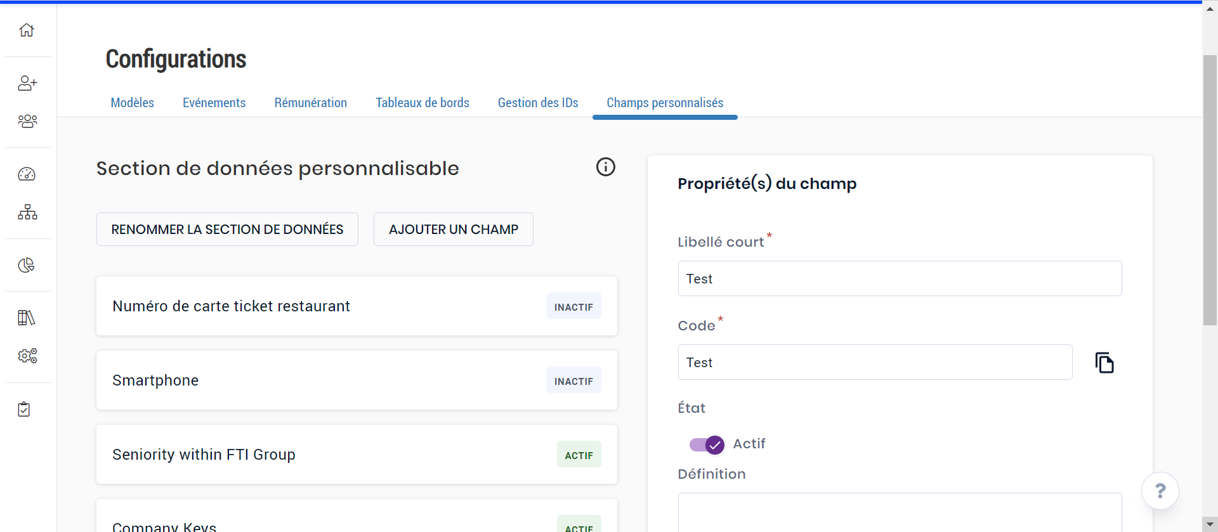
Task: Open the floating help question mark button
Action: click(1160, 491)
